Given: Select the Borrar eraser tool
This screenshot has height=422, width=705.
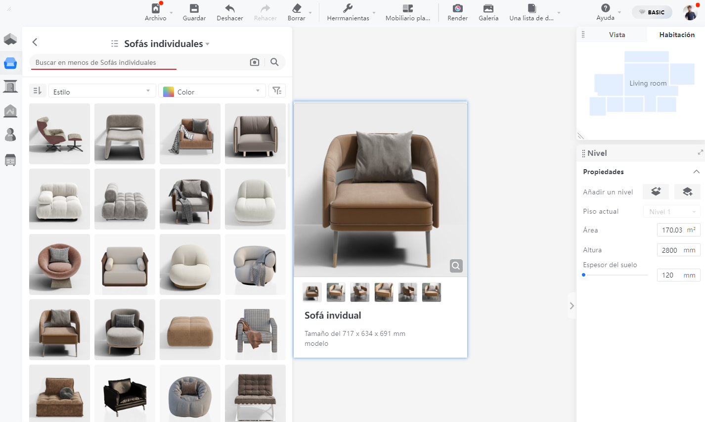Looking at the screenshot, I should pos(296,9).
